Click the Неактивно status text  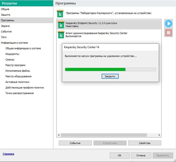(72, 26)
